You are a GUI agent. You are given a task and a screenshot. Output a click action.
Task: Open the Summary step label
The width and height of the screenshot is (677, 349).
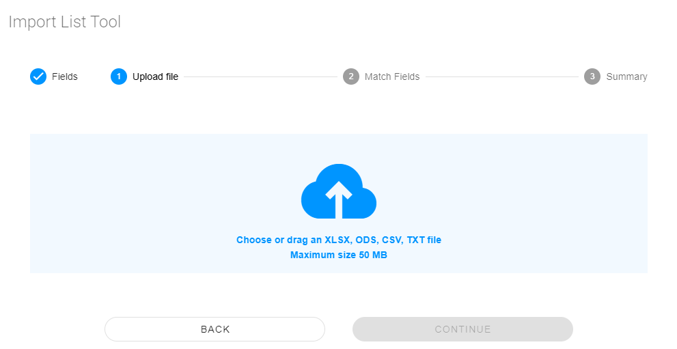[626, 76]
